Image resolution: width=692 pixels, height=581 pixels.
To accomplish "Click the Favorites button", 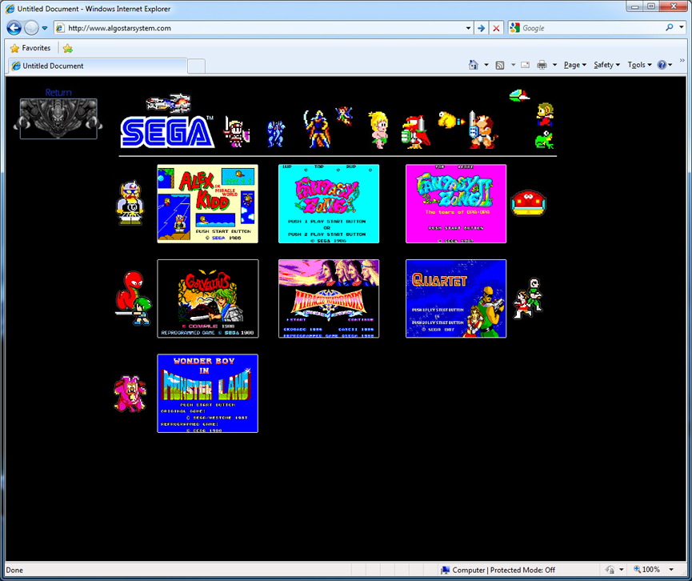I will (x=30, y=48).
